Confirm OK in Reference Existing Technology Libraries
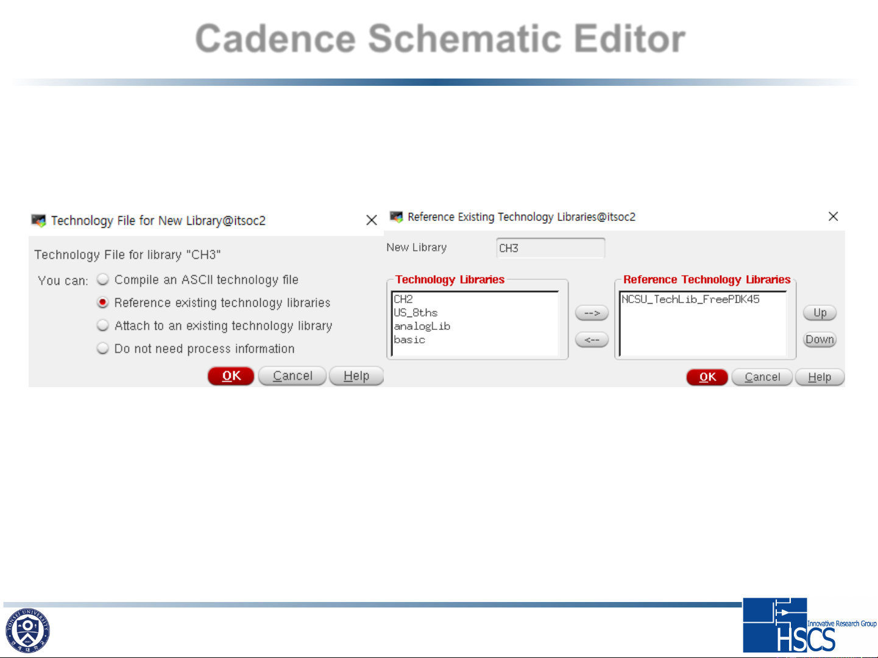 tap(707, 377)
